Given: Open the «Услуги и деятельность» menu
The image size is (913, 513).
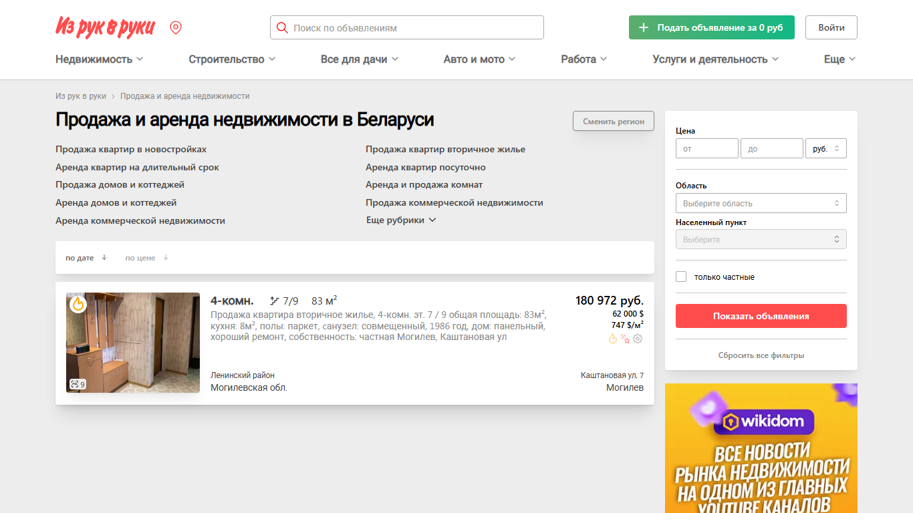Looking at the screenshot, I should [716, 59].
